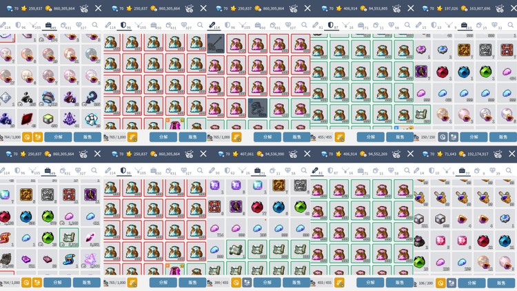Select armor tab 62 in the 399/455 panel

[x=230, y=171]
